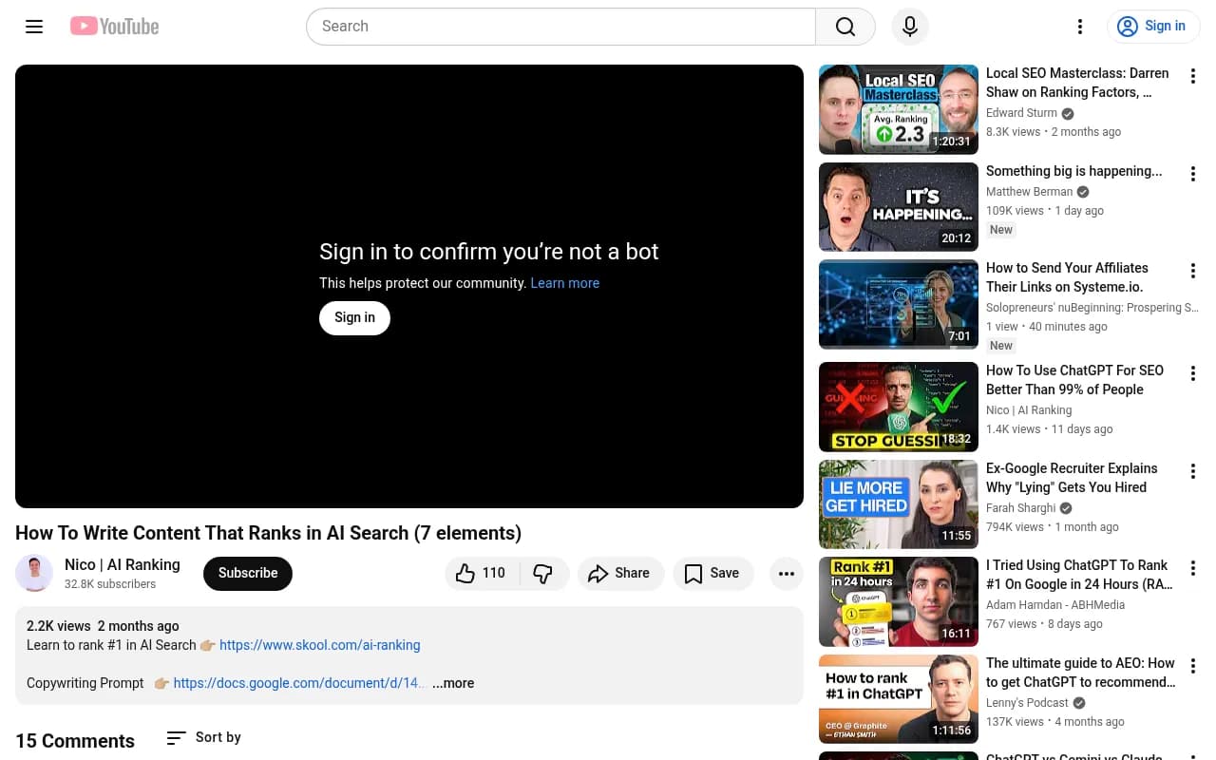Viewport: 1216px width, 760px height.
Task: Open the more actions menu below the video
Action: point(787,573)
